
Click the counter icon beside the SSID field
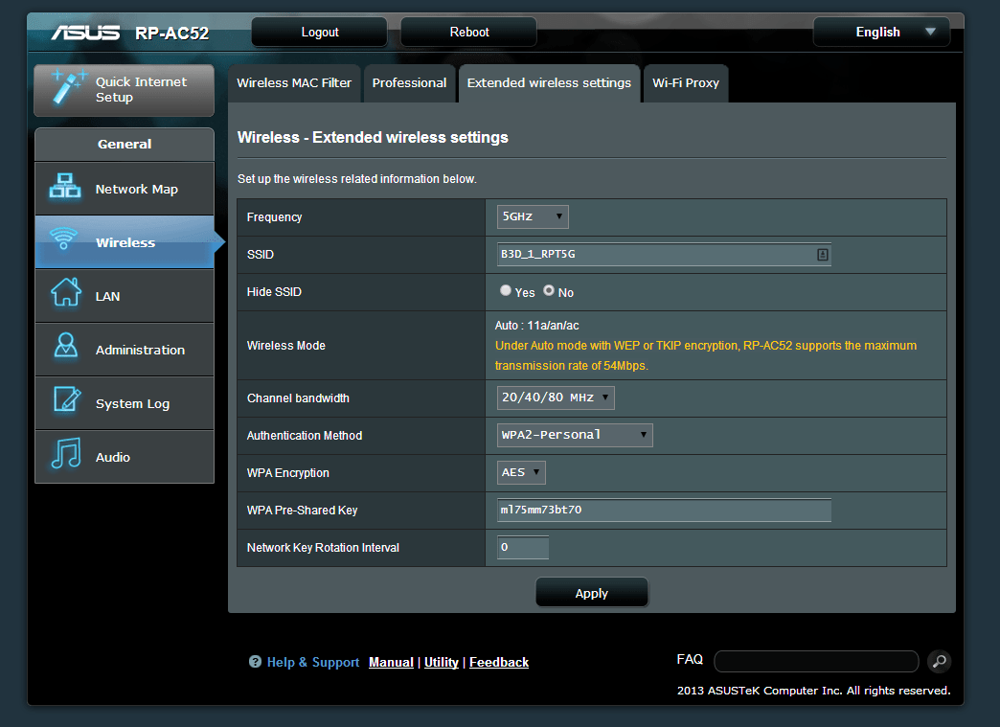824,254
